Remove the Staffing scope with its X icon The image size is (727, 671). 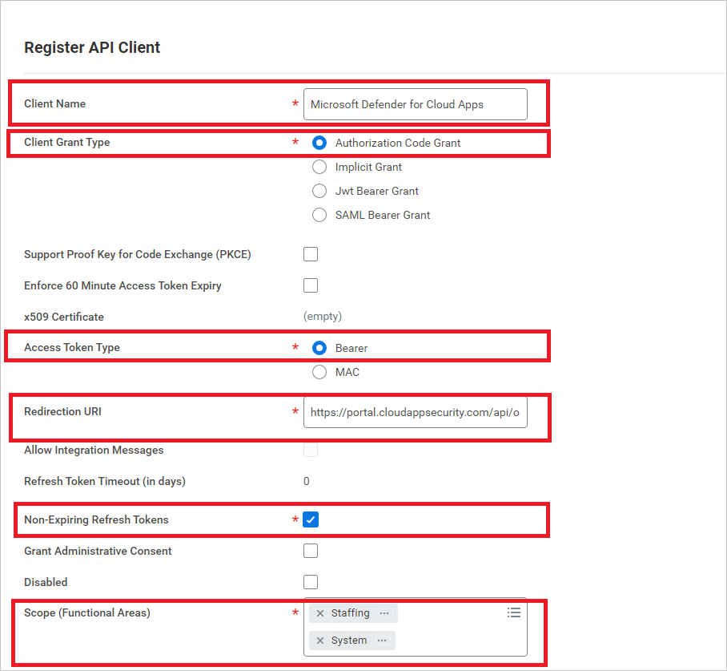point(320,612)
